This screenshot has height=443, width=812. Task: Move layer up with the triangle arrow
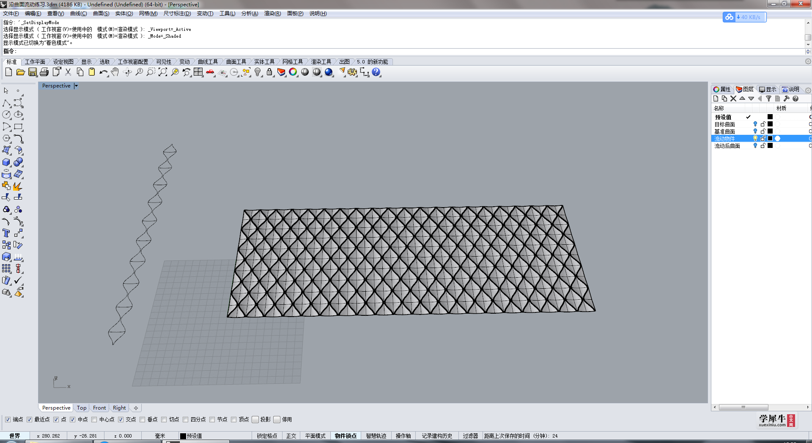click(742, 98)
